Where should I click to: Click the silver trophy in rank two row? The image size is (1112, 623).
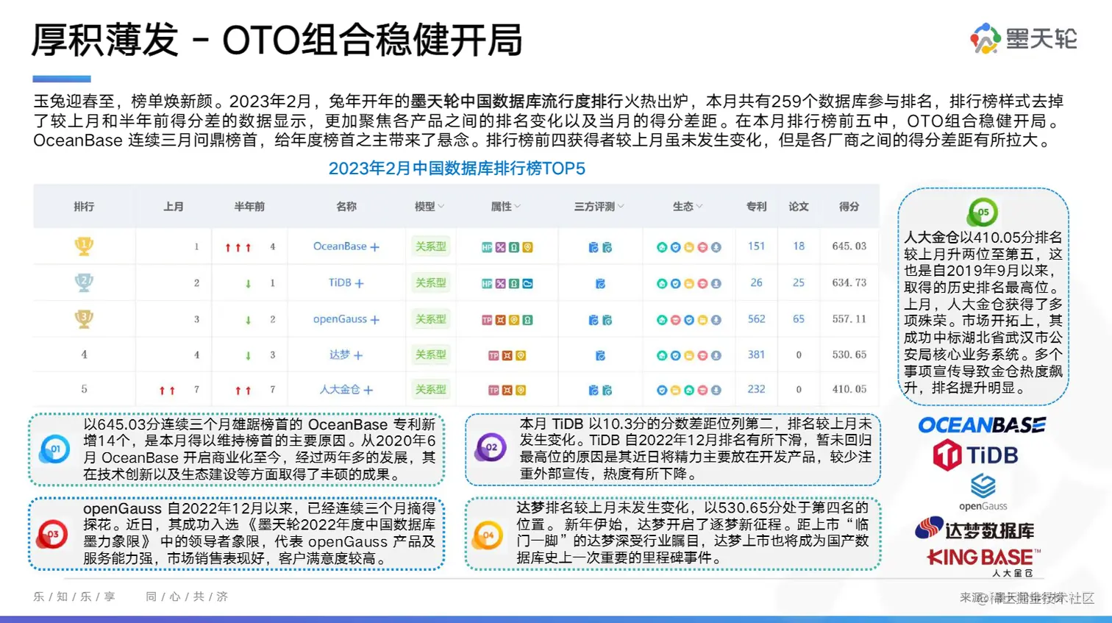(x=84, y=282)
